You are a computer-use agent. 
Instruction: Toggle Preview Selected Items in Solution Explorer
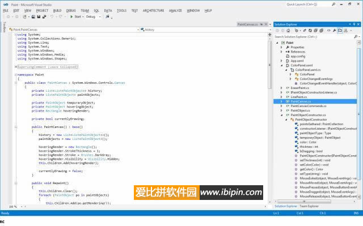[340, 31]
